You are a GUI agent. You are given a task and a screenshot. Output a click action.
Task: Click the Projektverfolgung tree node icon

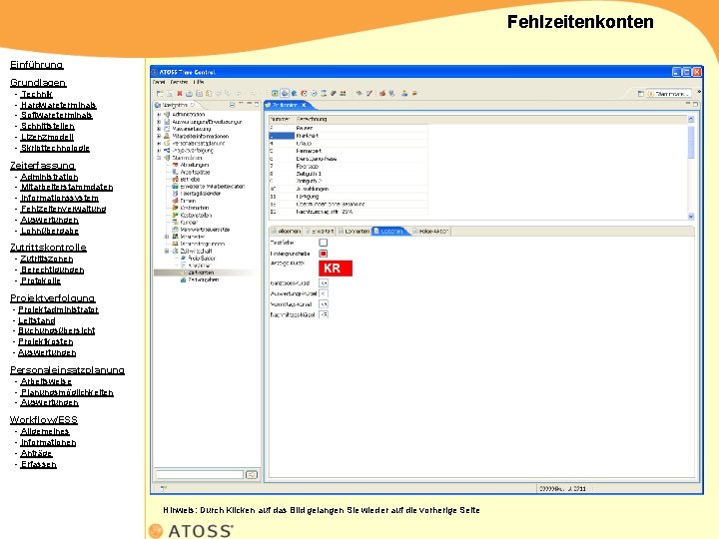[x=167, y=151]
